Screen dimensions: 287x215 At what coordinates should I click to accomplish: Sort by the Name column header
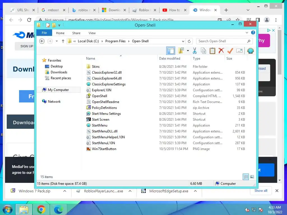[91, 58]
